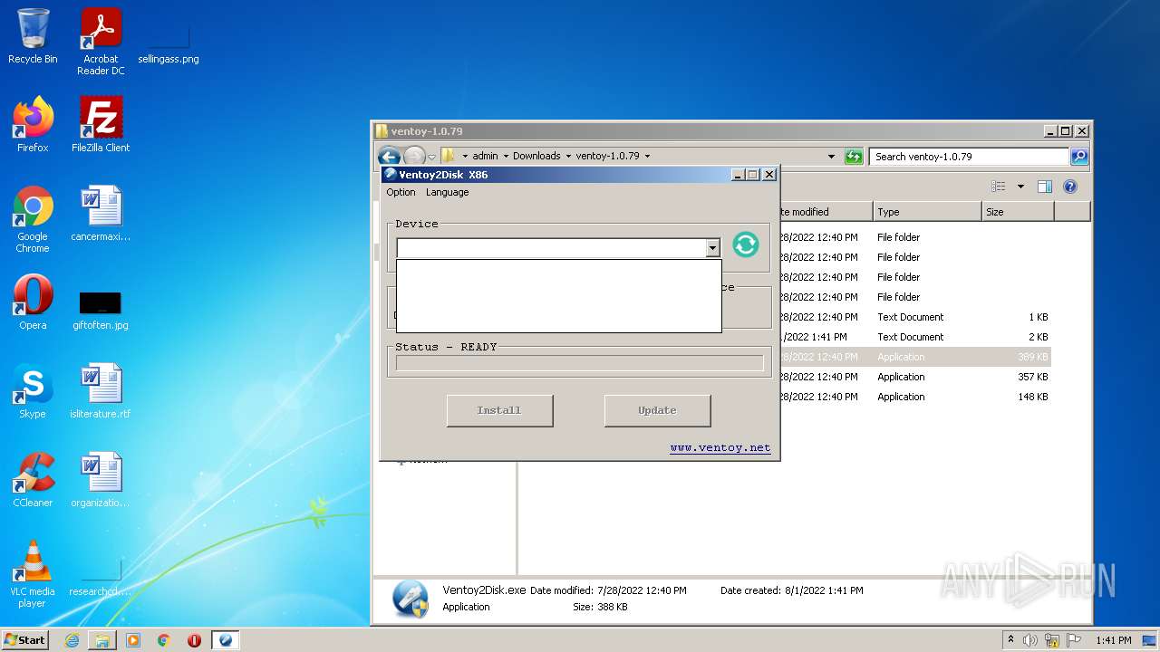1160x652 pixels.
Task: Open the Windows Explorer taskbar button
Action: [x=102, y=640]
